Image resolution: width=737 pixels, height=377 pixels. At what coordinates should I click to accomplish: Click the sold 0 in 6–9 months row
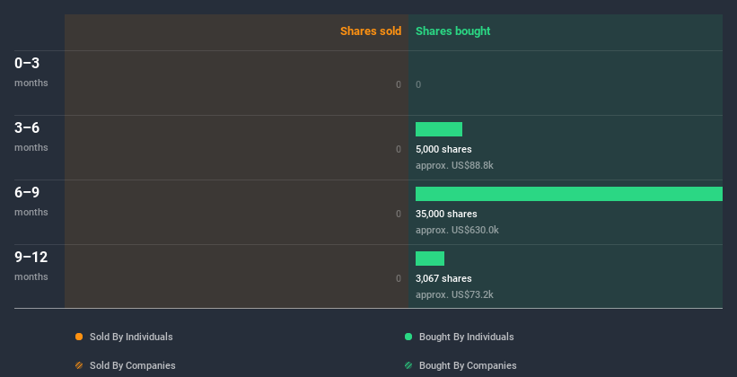click(399, 214)
